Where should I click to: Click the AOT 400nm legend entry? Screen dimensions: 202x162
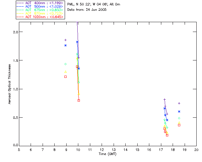point(40,3)
